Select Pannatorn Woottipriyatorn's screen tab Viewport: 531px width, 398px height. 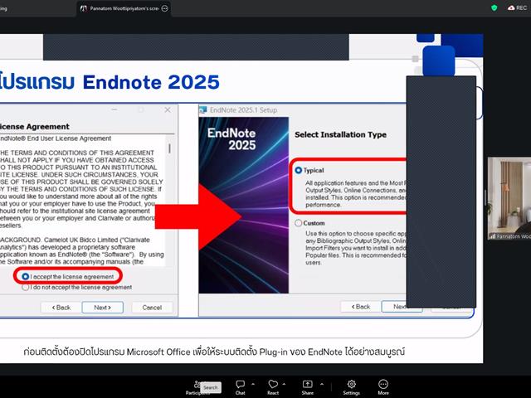pyautogui.click(x=124, y=8)
